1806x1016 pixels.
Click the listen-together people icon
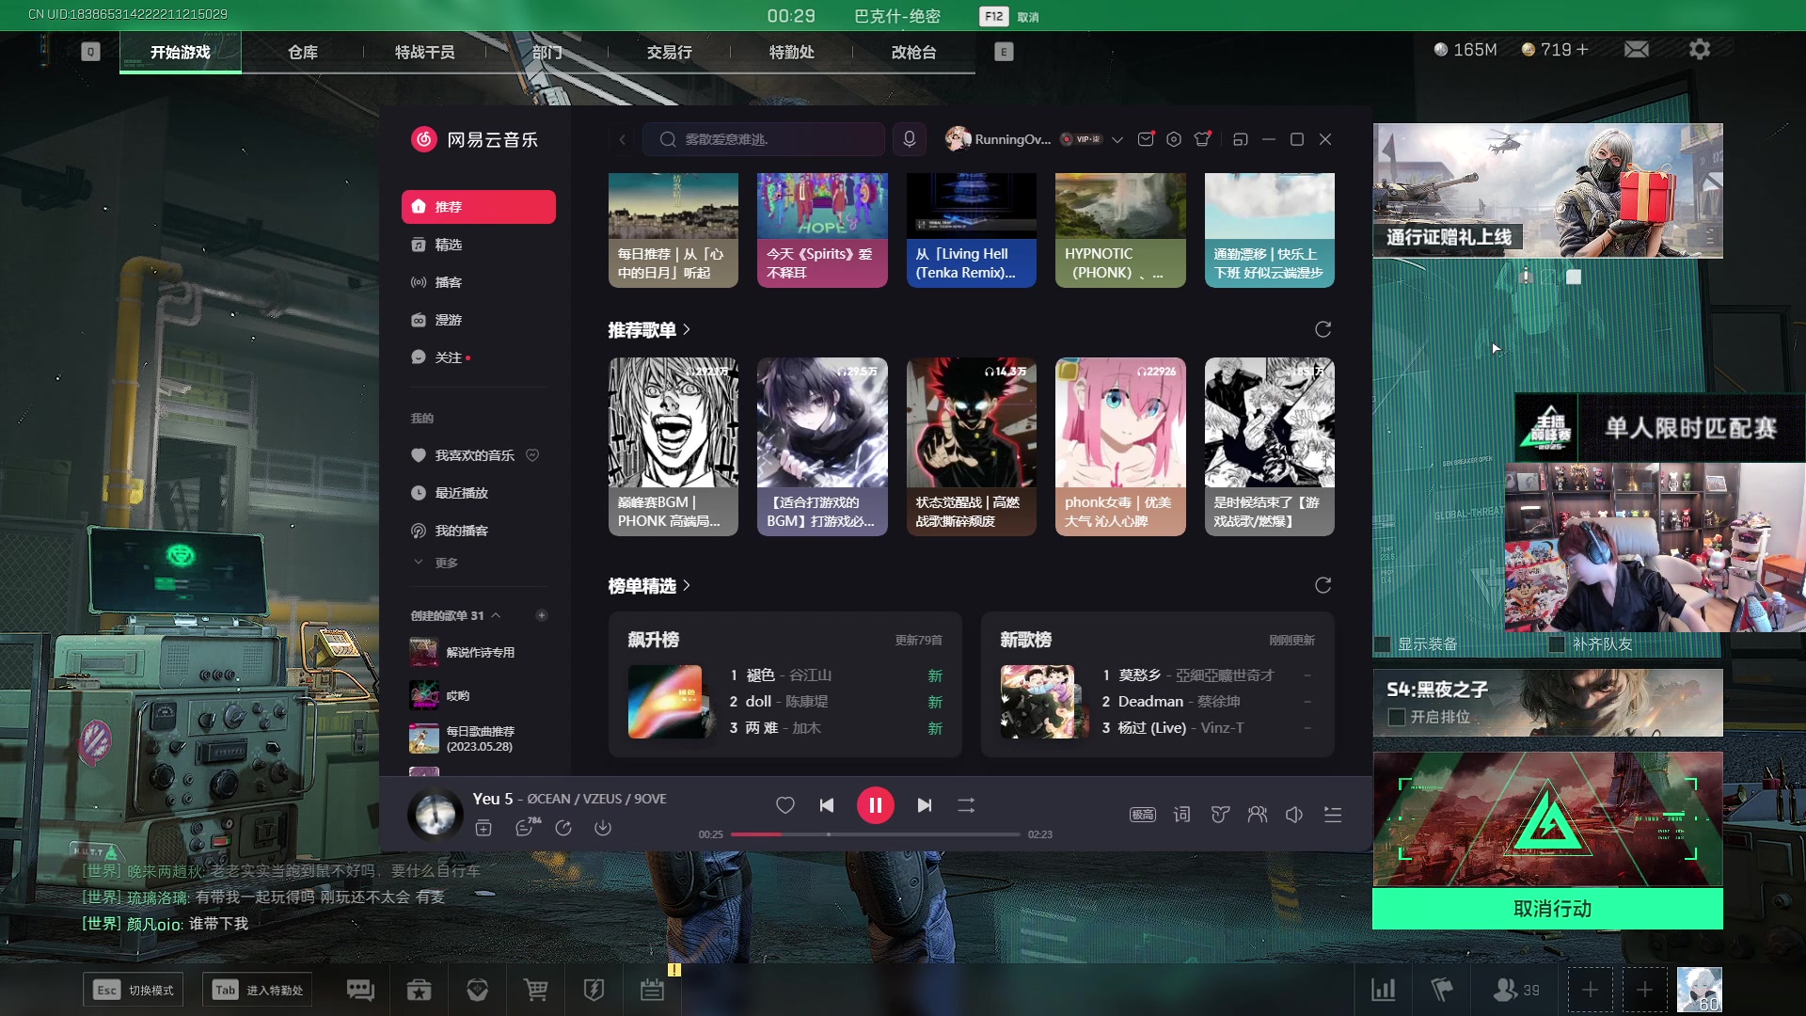click(1258, 815)
